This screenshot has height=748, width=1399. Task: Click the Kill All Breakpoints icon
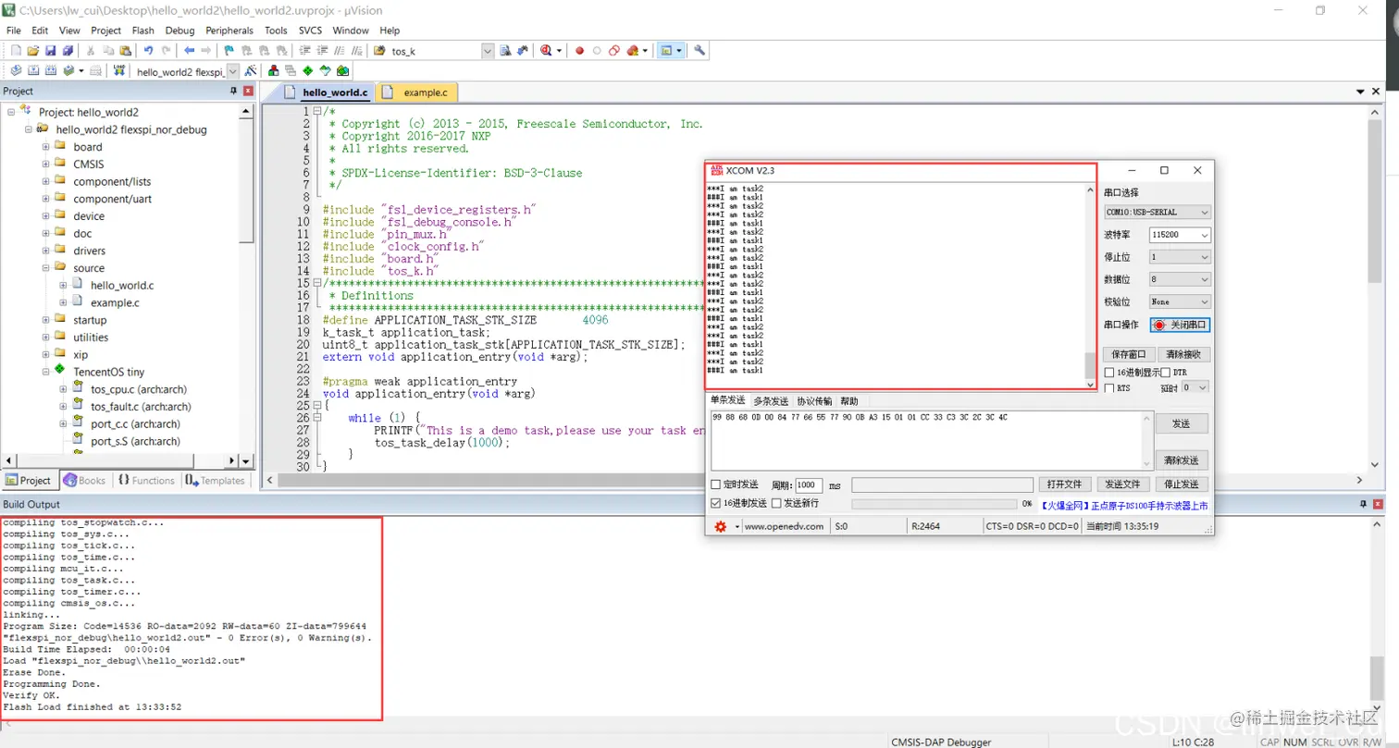pos(633,51)
